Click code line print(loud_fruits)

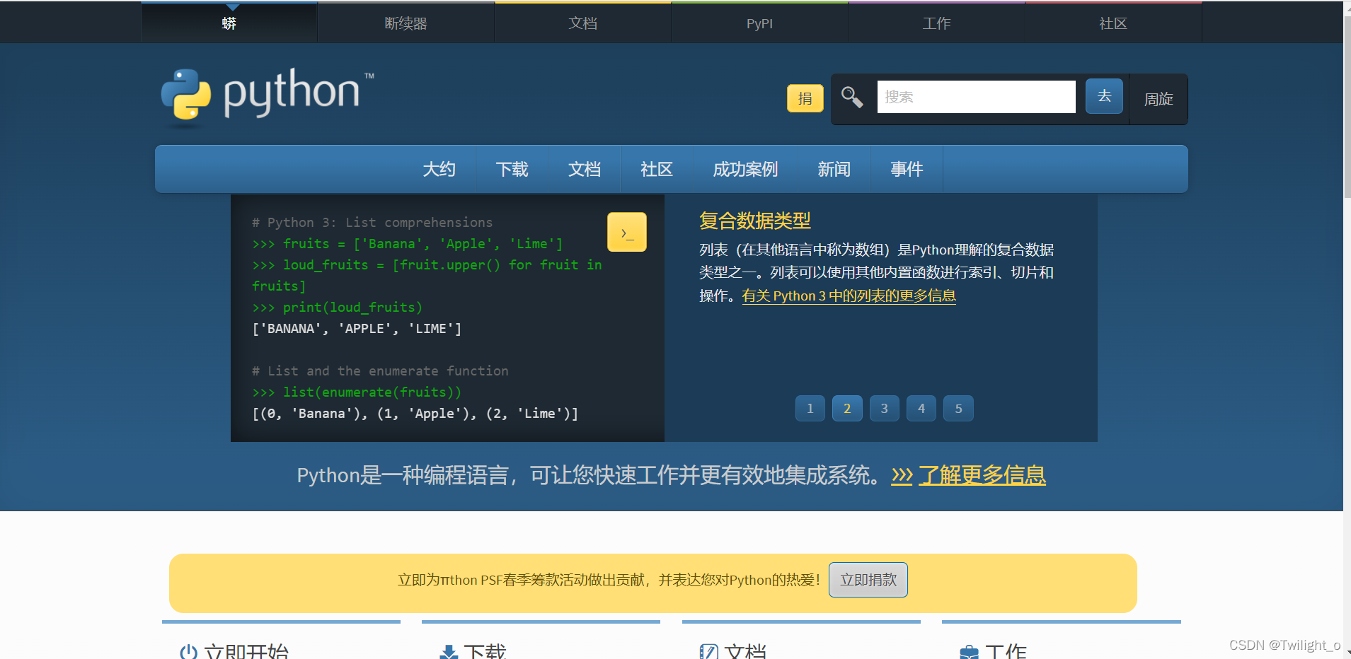(x=337, y=307)
